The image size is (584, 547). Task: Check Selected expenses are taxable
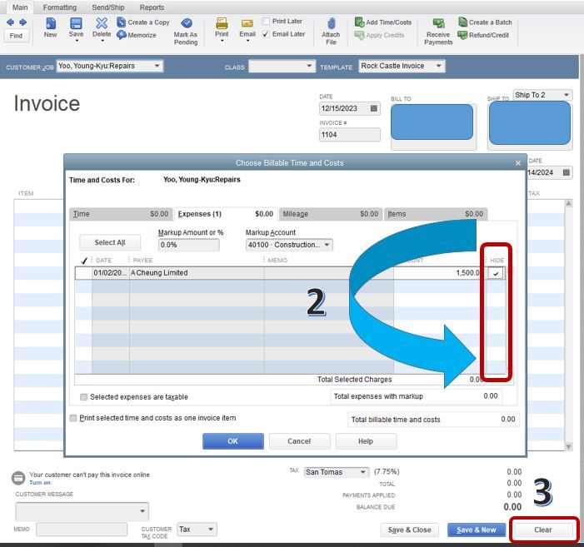click(x=84, y=397)
